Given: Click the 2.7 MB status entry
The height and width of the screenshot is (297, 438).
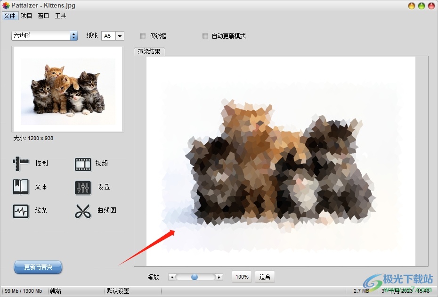Looking at the screenshot, I should tap(361, 291).
